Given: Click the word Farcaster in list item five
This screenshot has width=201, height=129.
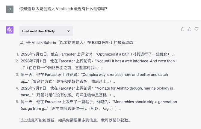Looking at the screenshot, I should 53,102.
